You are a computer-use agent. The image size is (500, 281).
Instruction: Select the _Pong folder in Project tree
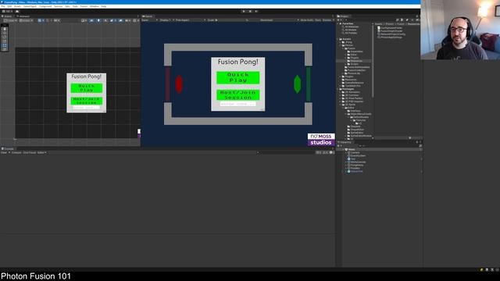click(x=348, y=42)
